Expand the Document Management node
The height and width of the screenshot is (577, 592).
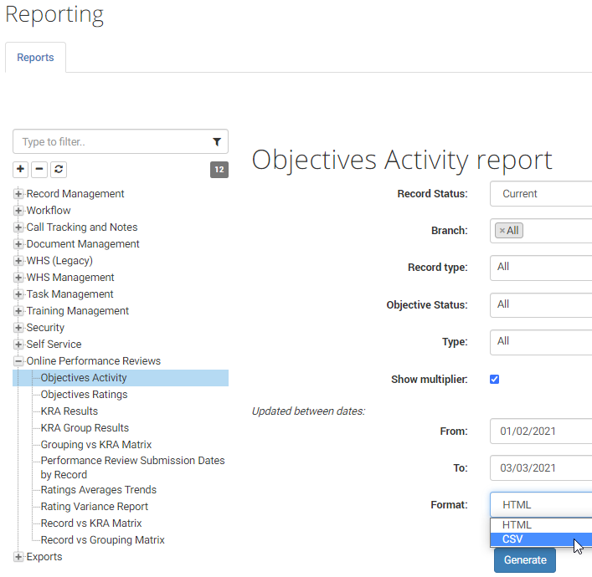18,244
